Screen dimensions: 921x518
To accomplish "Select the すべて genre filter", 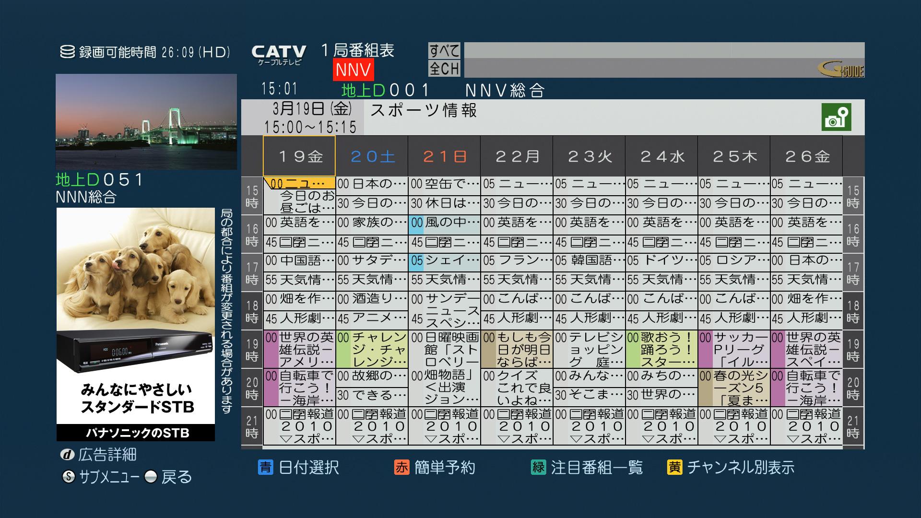I will point(444,50).
